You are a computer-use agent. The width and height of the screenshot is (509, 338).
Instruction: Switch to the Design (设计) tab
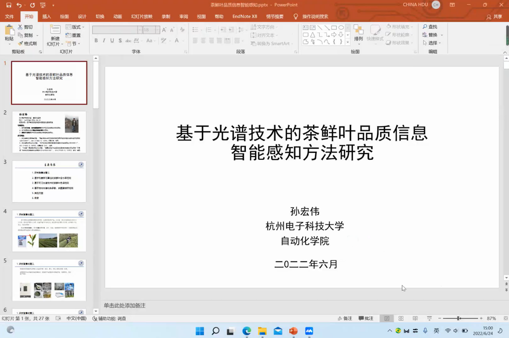(x=82, y=16)
